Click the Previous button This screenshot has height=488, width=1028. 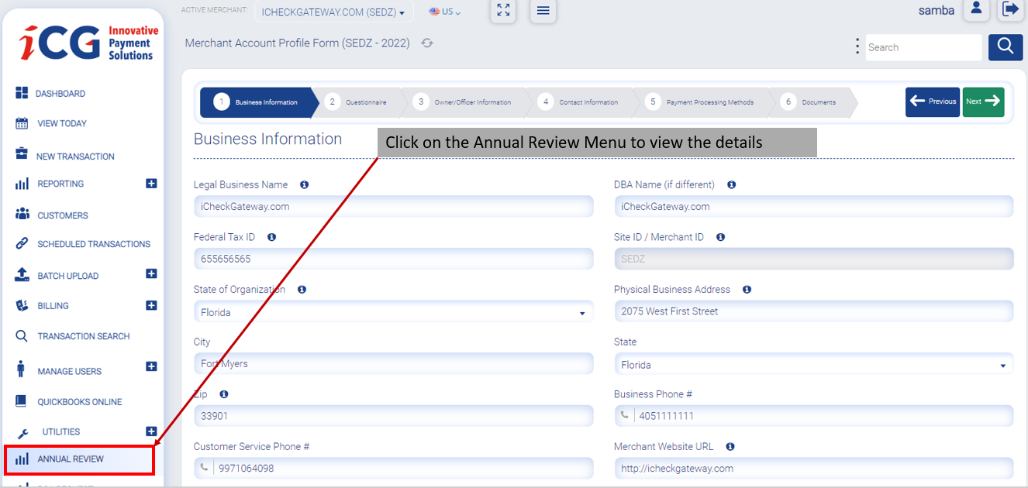tap(933, 102)
